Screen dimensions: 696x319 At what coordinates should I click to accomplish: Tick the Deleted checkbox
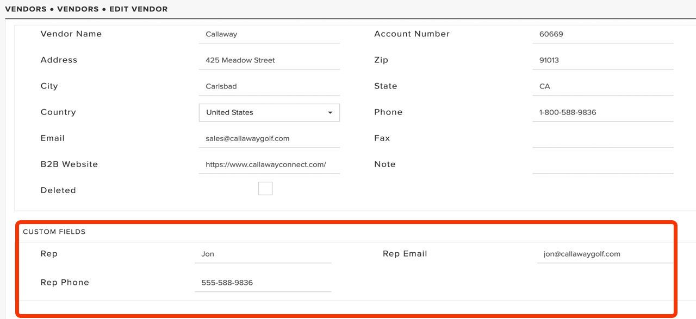click(265, 189)
